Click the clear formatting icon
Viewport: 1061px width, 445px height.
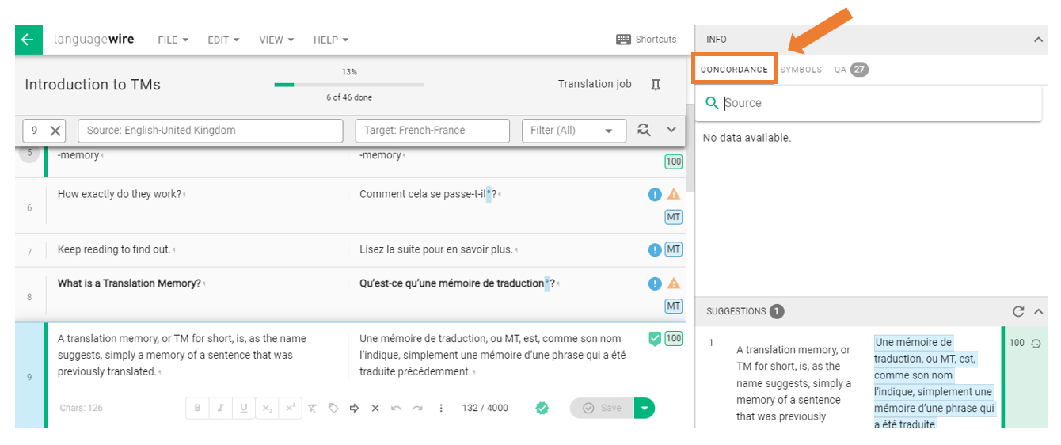[312, 409]
